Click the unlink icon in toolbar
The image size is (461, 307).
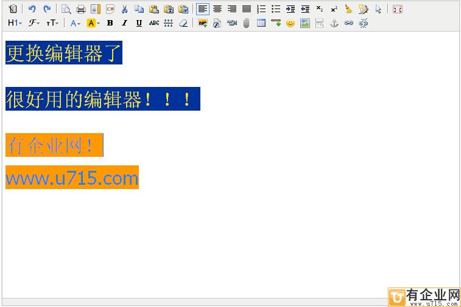click(x=364, y=23)
